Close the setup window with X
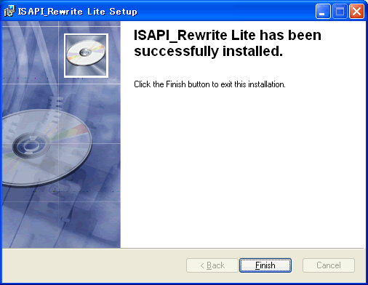This screenshot has height=285, width=368. coord(356,12)
